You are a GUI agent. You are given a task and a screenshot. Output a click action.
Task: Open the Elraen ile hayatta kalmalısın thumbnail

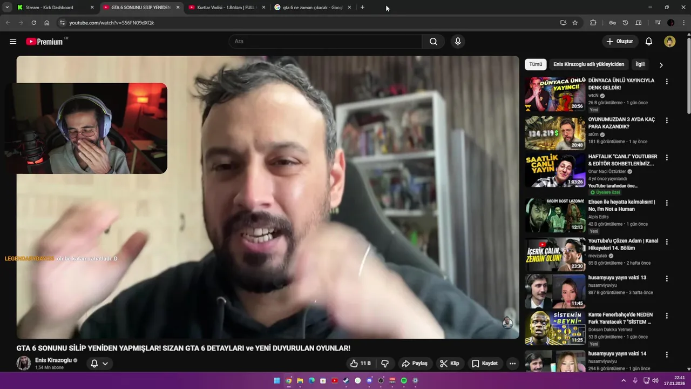point(555,215)
